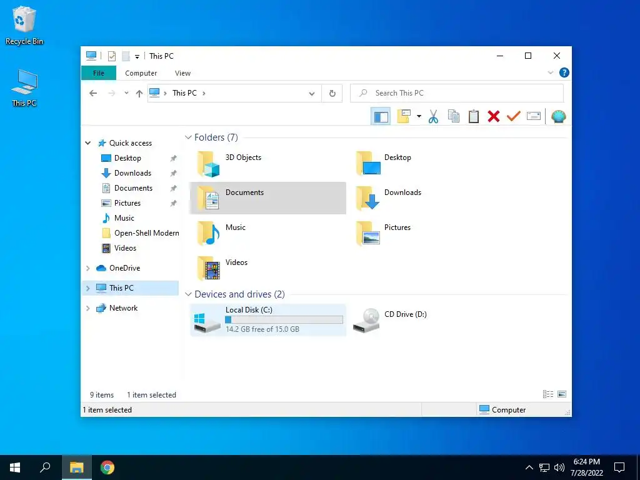Click the blue Help question mark icon
This screenshot has height=480, width=640.
point(564,72)
